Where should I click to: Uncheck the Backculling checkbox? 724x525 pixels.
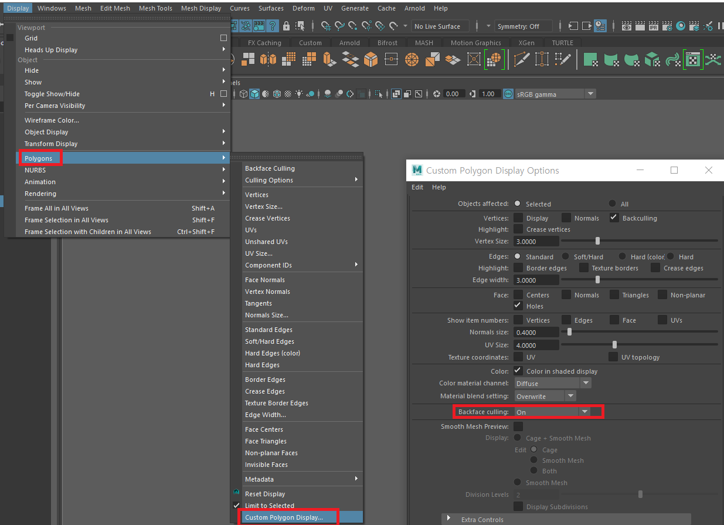[614, 218]
